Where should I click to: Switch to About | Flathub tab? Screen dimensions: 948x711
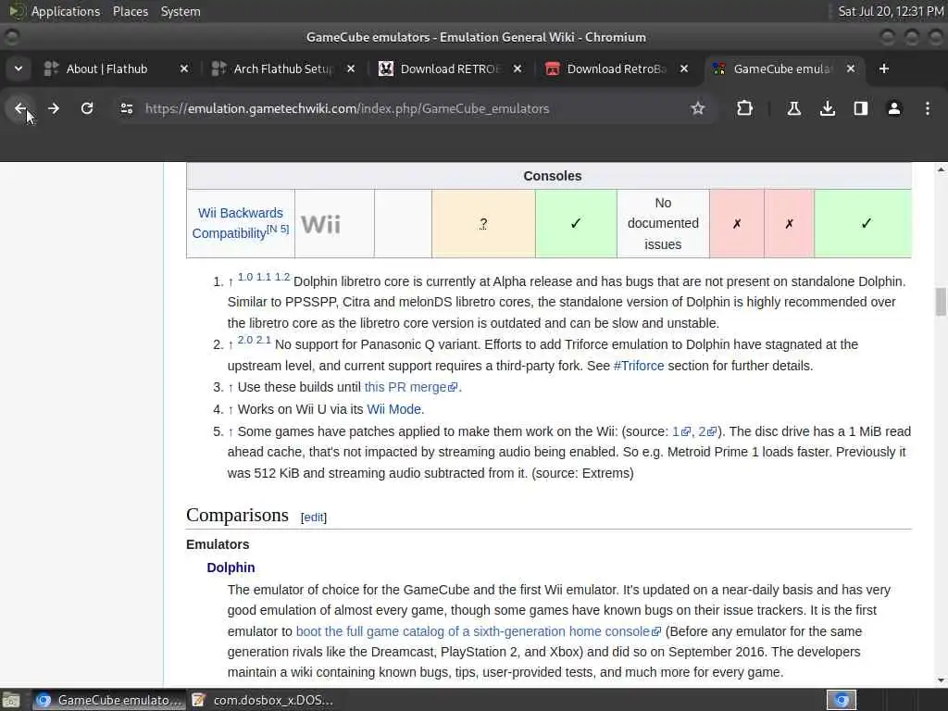click(x=106, y=69)
